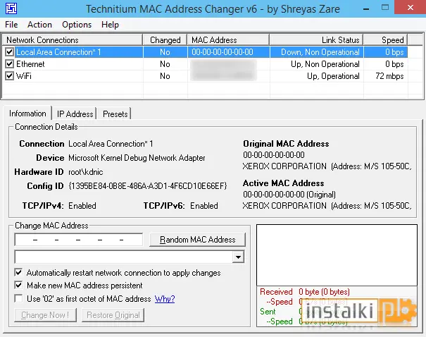Click the Config ID value text
The width and height of the screenshot is (426, 337).
(148, 186)
